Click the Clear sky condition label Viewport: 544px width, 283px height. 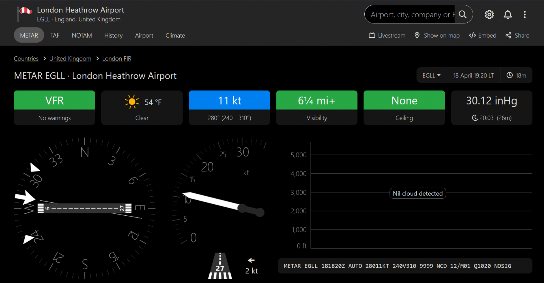point(142,118)
